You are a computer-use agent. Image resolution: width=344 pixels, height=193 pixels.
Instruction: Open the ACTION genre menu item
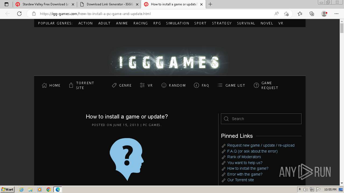(x=85, y=23)
